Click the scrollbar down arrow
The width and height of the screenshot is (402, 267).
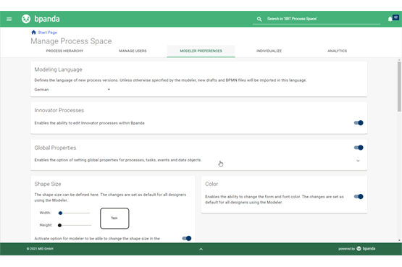click(399, 240)
